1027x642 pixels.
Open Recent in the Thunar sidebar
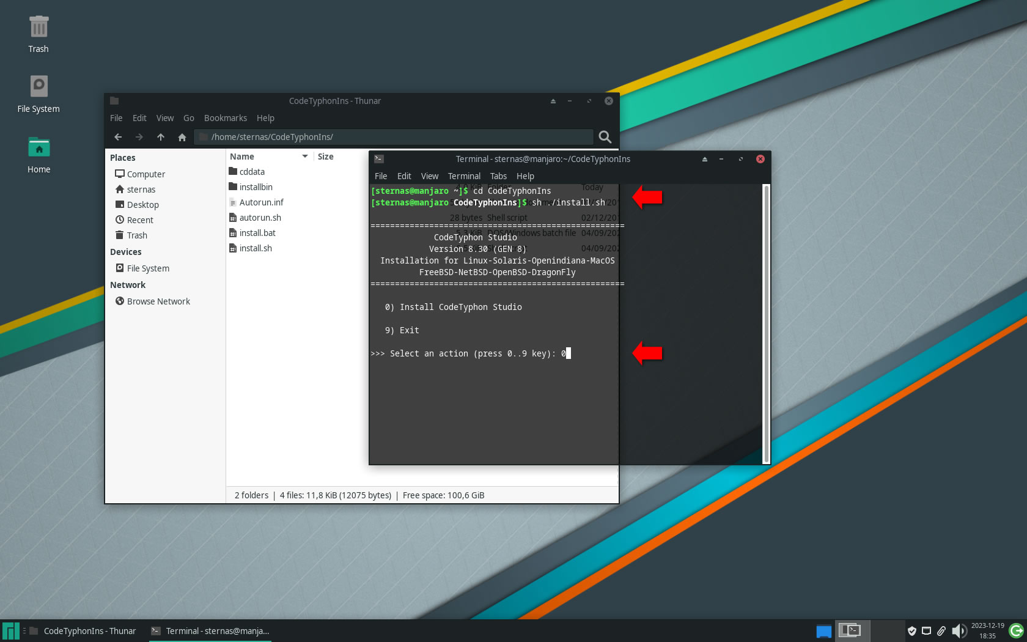pyautogui.click(x=134, y=220)
